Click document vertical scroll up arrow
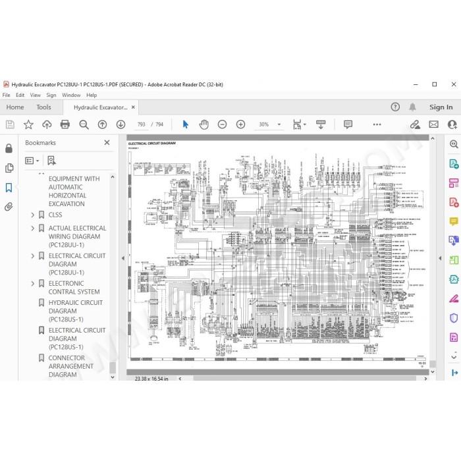This screenshot has width=461, height=461. coord(433,138)
